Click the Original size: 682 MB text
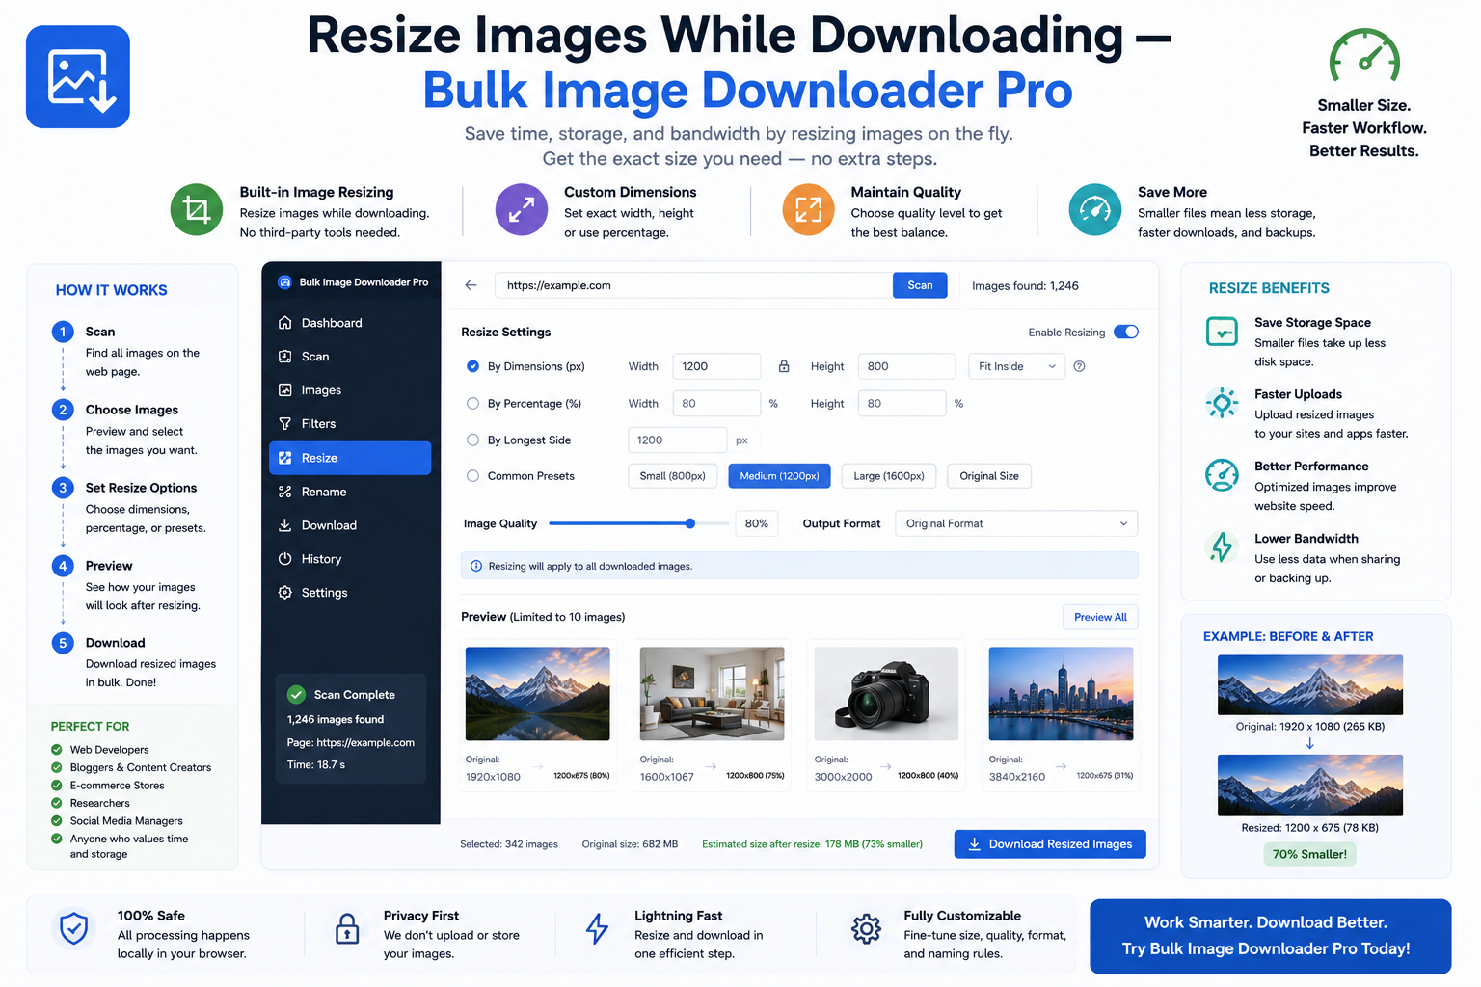The height and width of the screenshot is (987, 1481). point(630,844)
